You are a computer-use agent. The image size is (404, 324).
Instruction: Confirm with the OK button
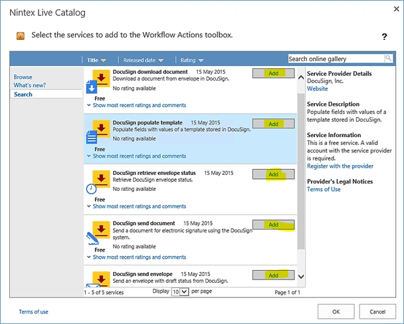point(336,311)
